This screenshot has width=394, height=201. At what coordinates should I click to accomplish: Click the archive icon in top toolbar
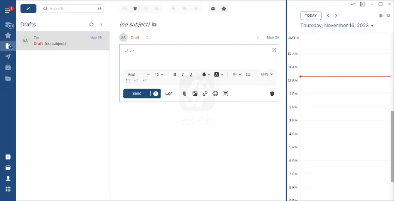124,9
